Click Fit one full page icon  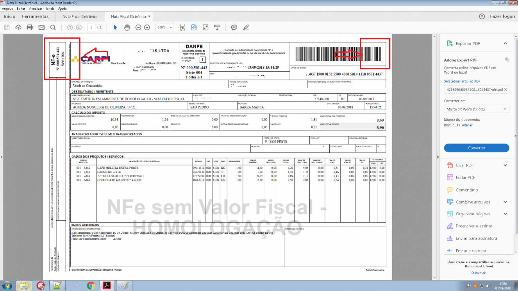pyautogui.click(x=194, y=27)
